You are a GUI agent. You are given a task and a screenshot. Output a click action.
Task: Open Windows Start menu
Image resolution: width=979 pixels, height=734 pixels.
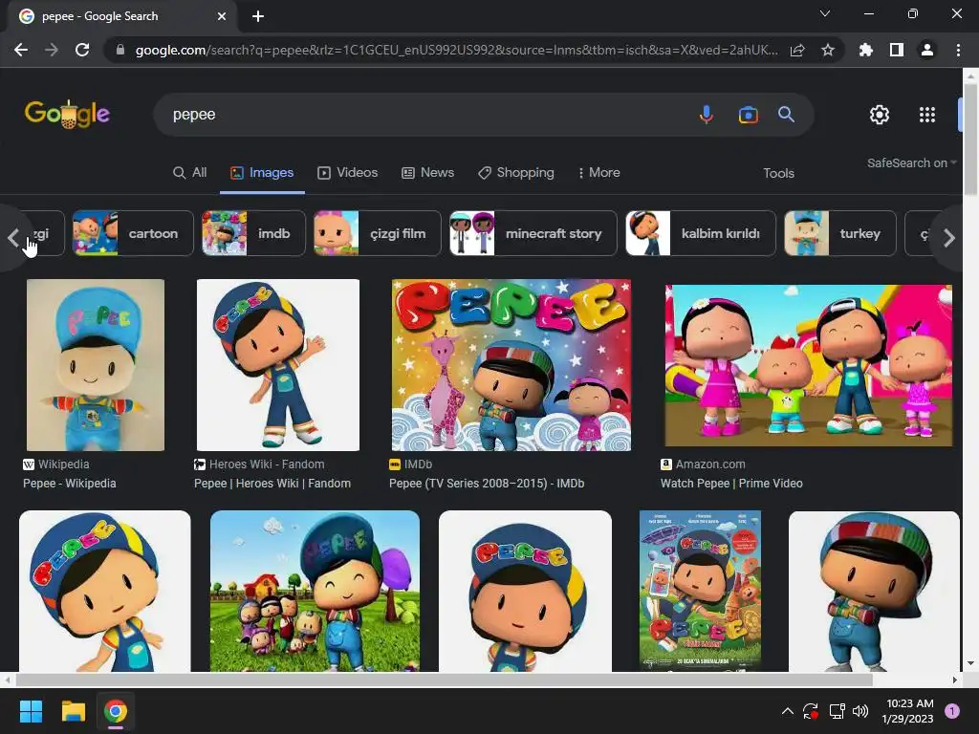pyautogui.click(x=31, y=711)
